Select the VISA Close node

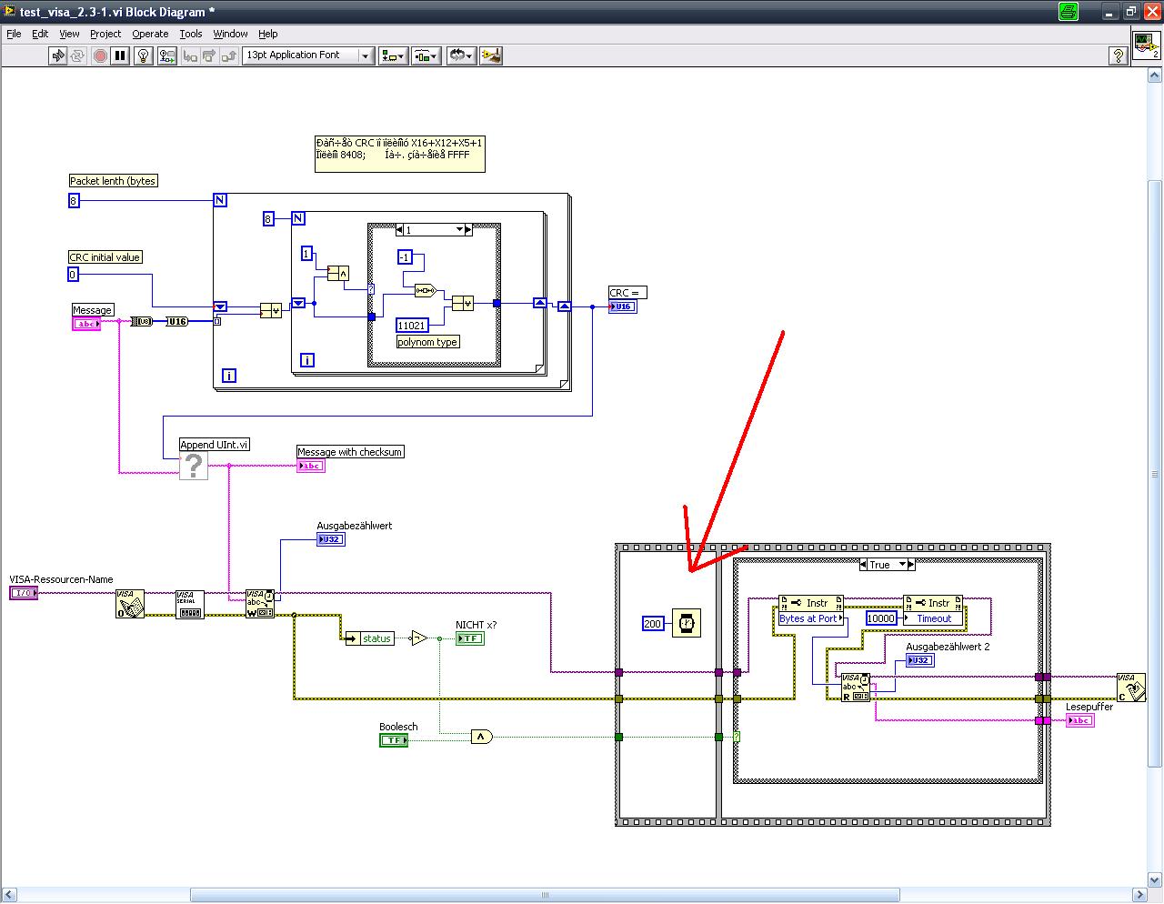1131,688
